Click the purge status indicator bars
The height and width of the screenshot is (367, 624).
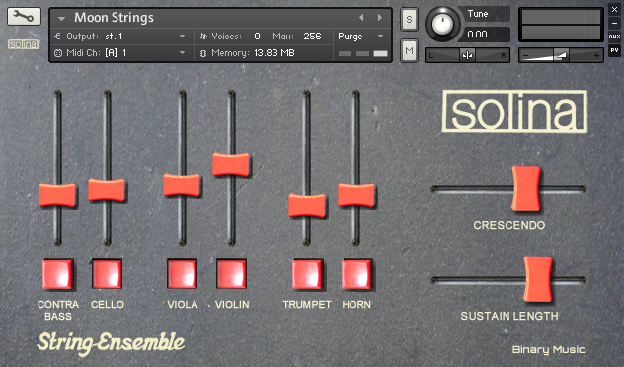[x=363, y=53]
